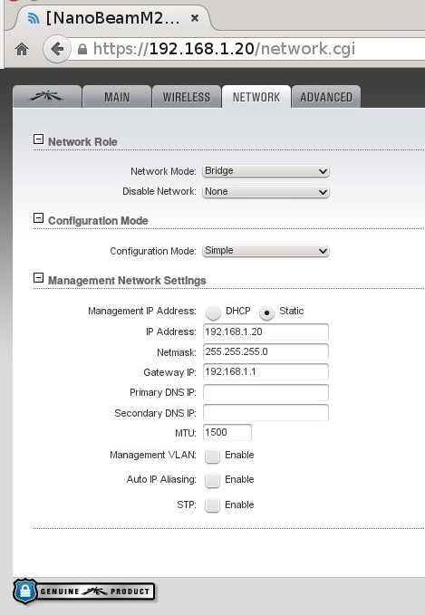Viewport: 425px width, 615px height.
Task: Collapse the Management Network Settings section
Action: pyautogui.click(x=38, y=278)
